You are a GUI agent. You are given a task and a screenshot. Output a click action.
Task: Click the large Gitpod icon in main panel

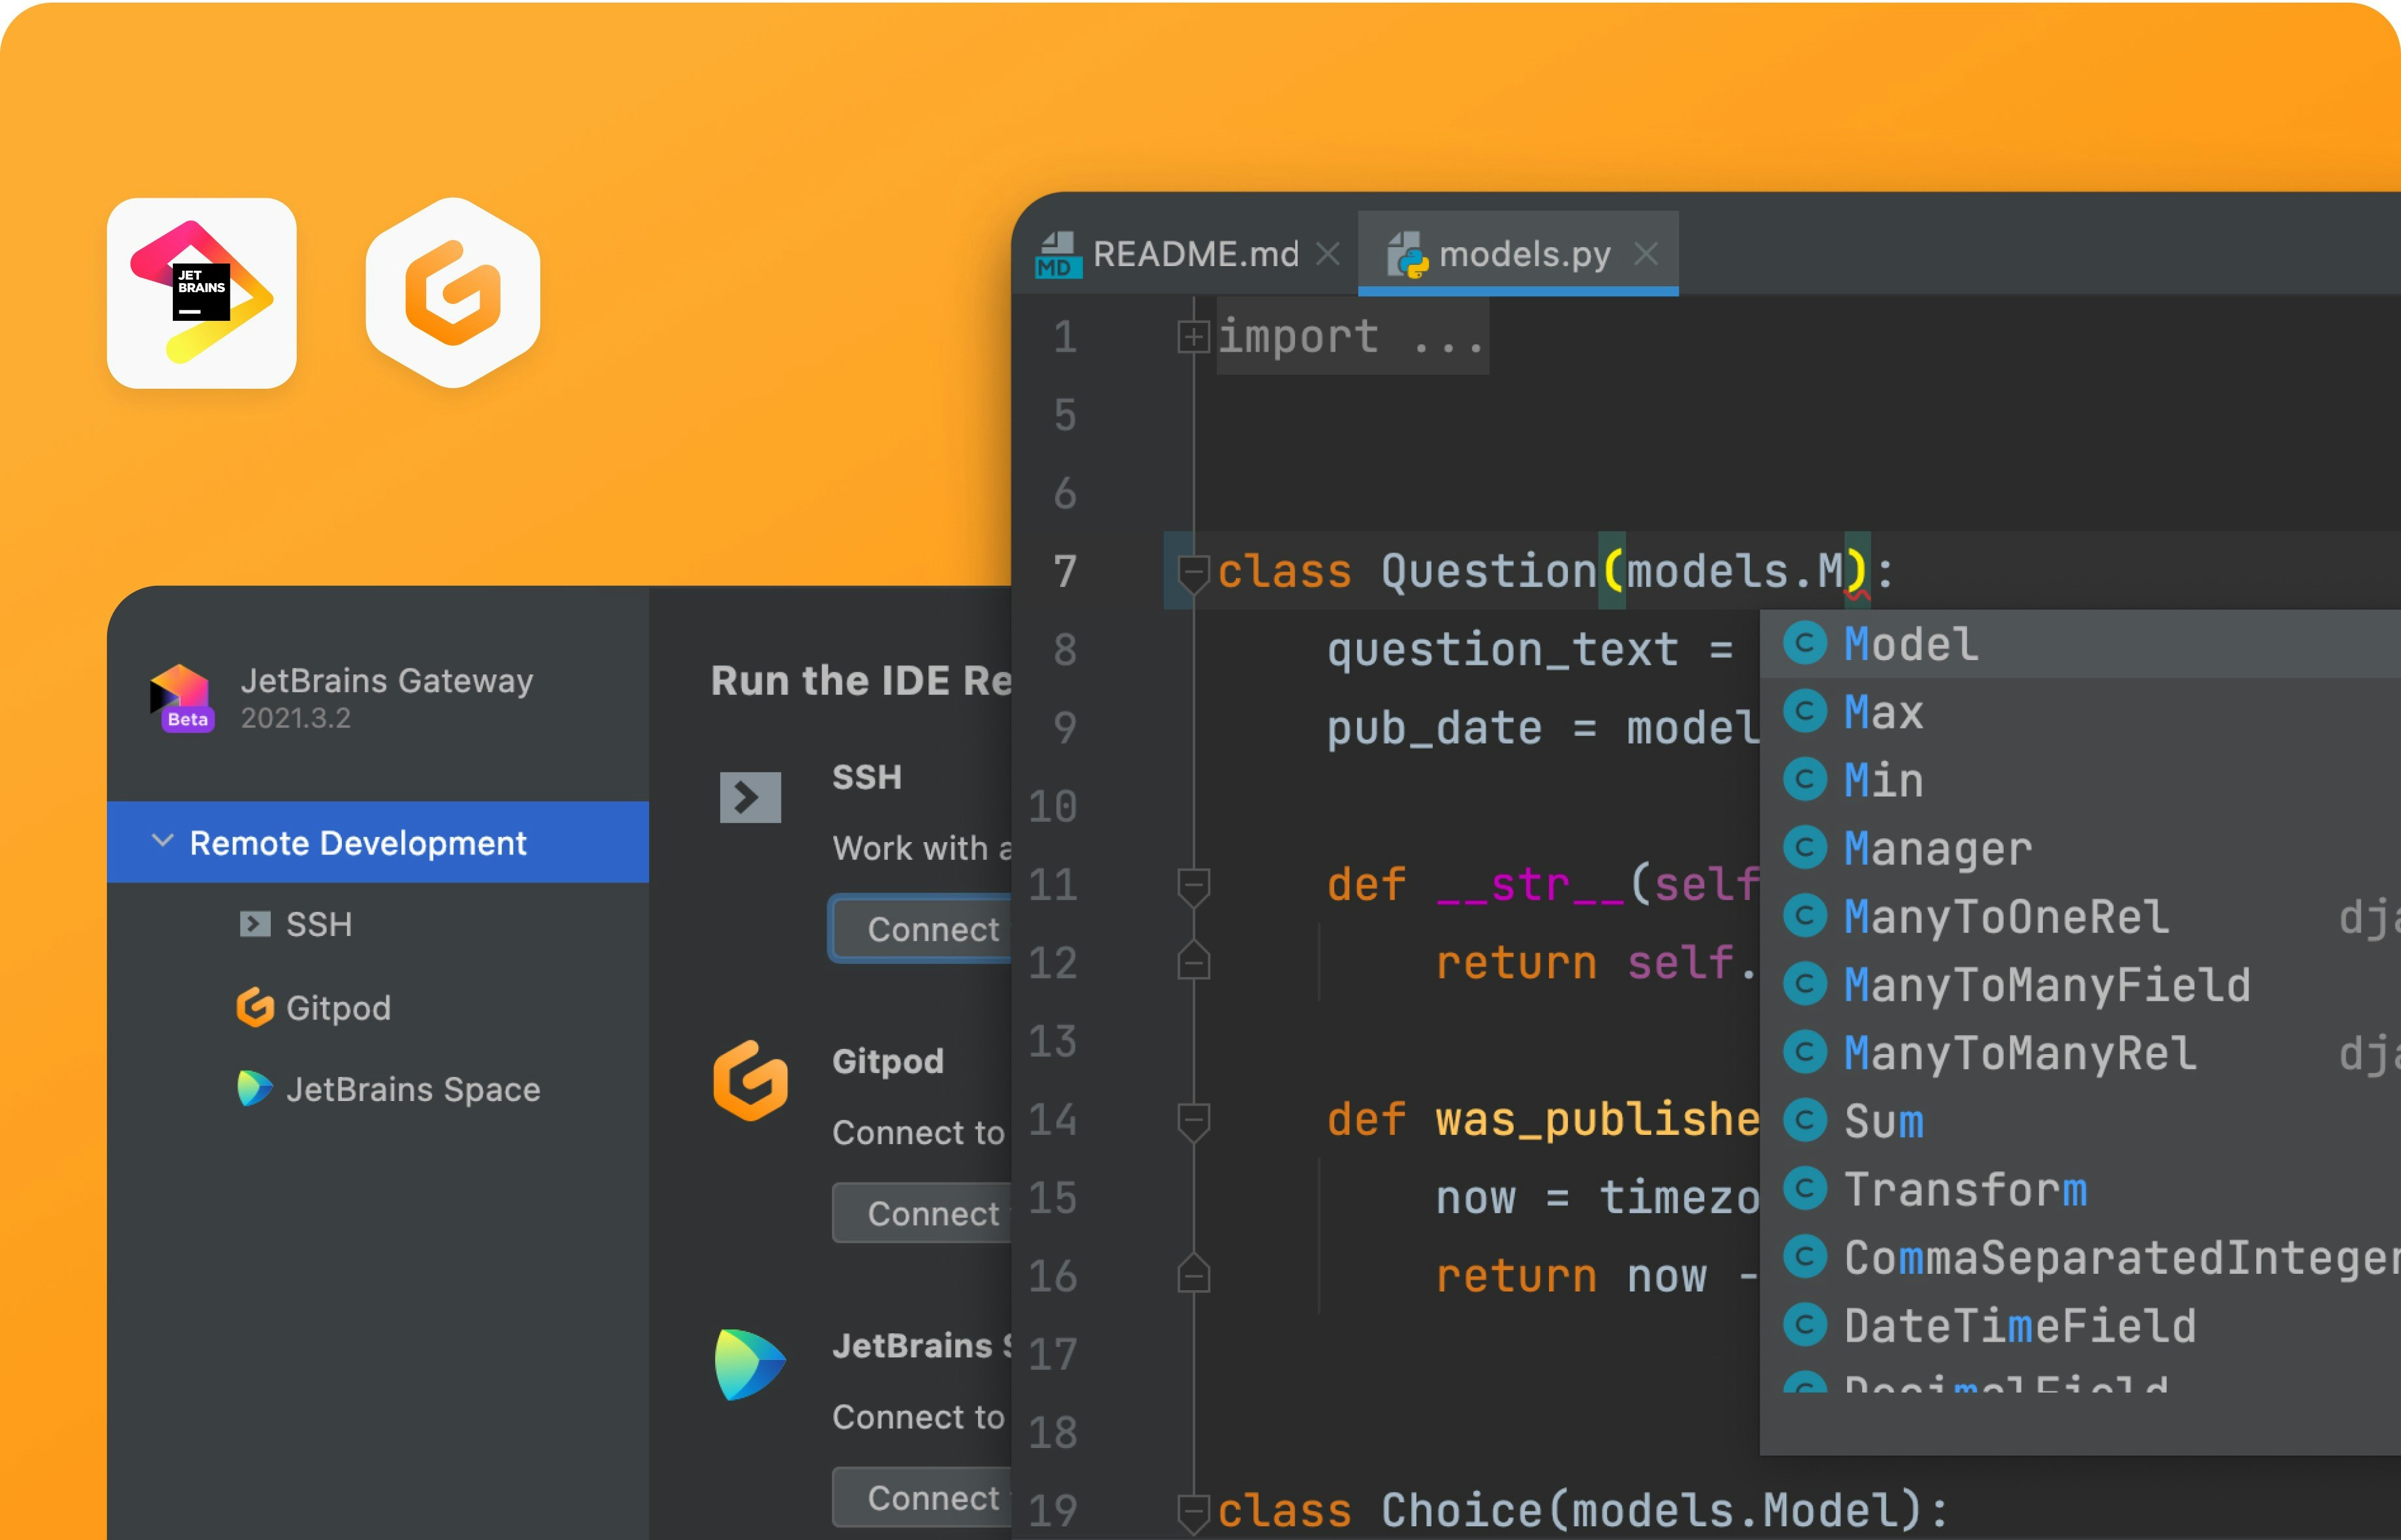(x=750, y=1081)
